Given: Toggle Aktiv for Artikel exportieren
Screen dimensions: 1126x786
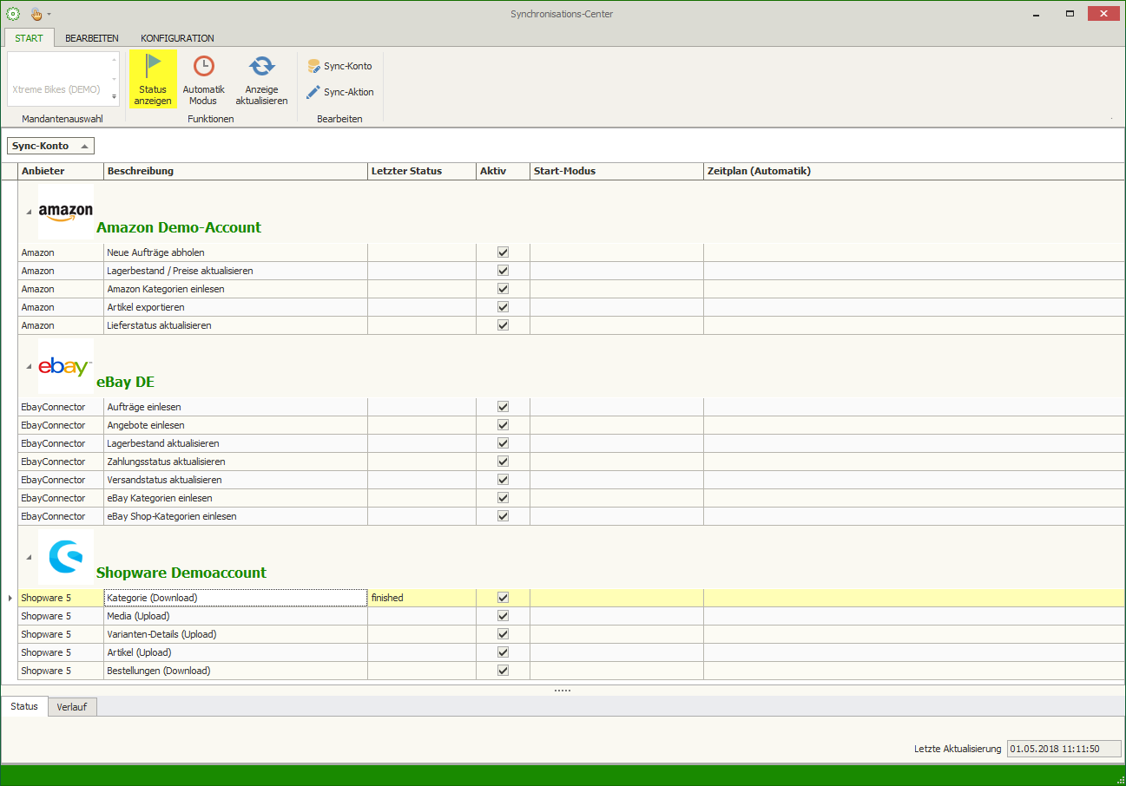Looking at the screenshot, I should pyautogui.click(x=503, y=307).
